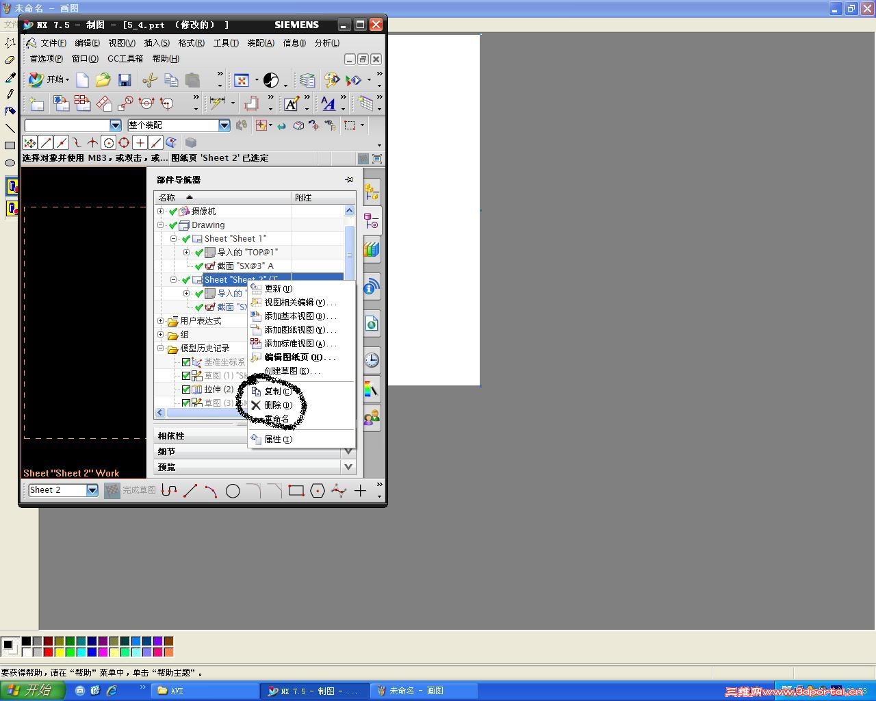Choose 删除(D) from the context menu
This screenshot has height=701, width=876.
point(301,405)
